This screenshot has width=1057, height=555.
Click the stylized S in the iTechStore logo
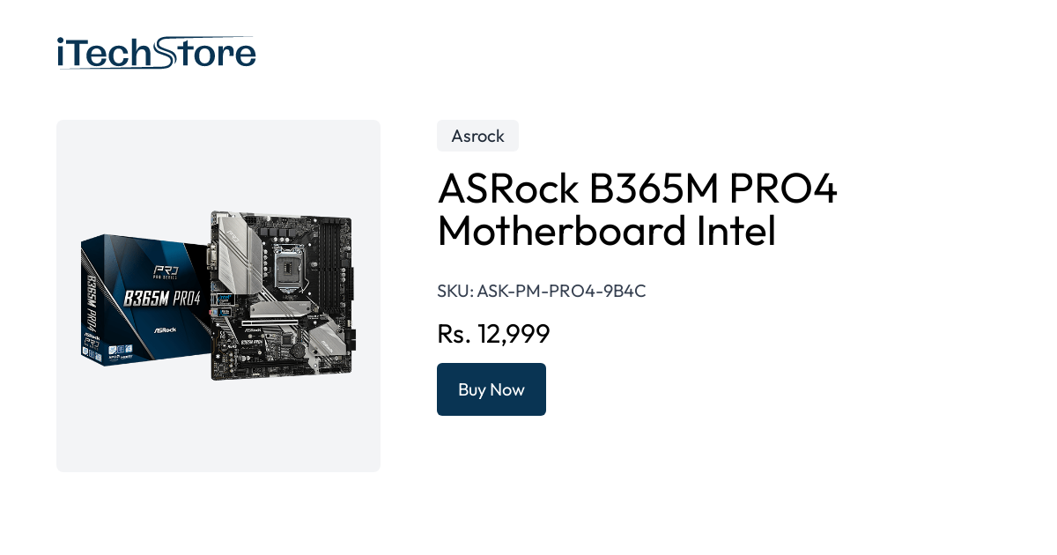click(x=168, y=53)
